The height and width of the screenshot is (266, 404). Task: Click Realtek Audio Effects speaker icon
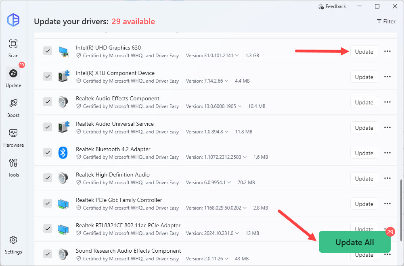(x=63, y=102)
